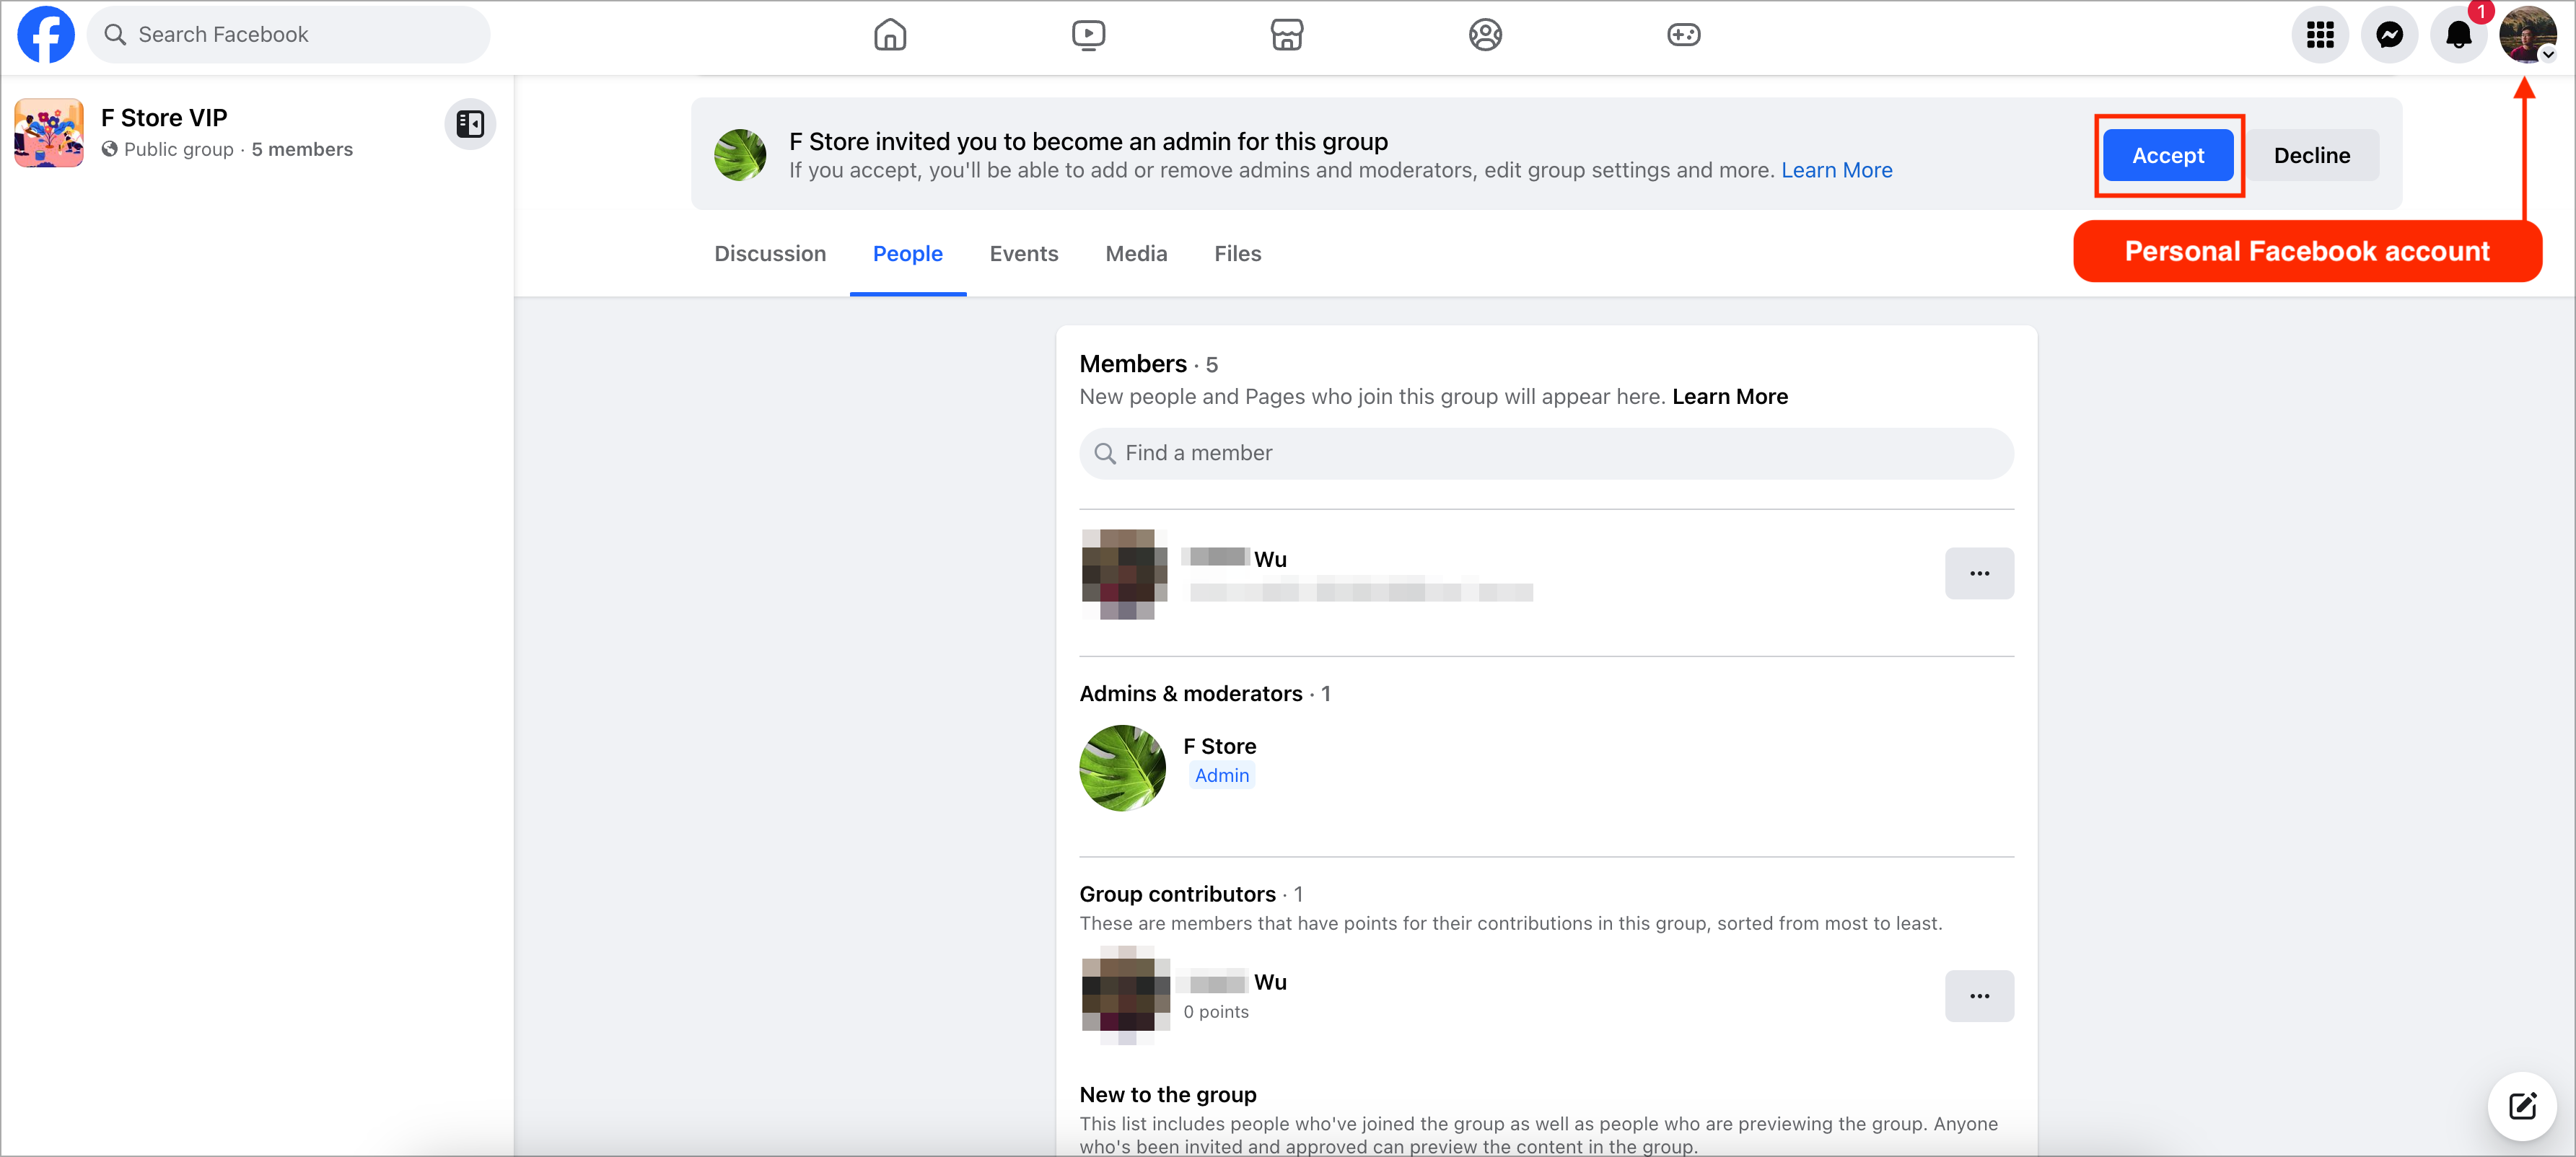
Task: Decline the admin invitation
Action: [2312, 155]
